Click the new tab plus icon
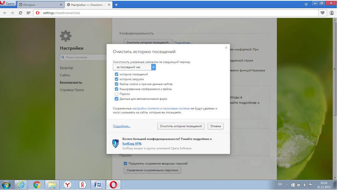 (x=116, y=5)
